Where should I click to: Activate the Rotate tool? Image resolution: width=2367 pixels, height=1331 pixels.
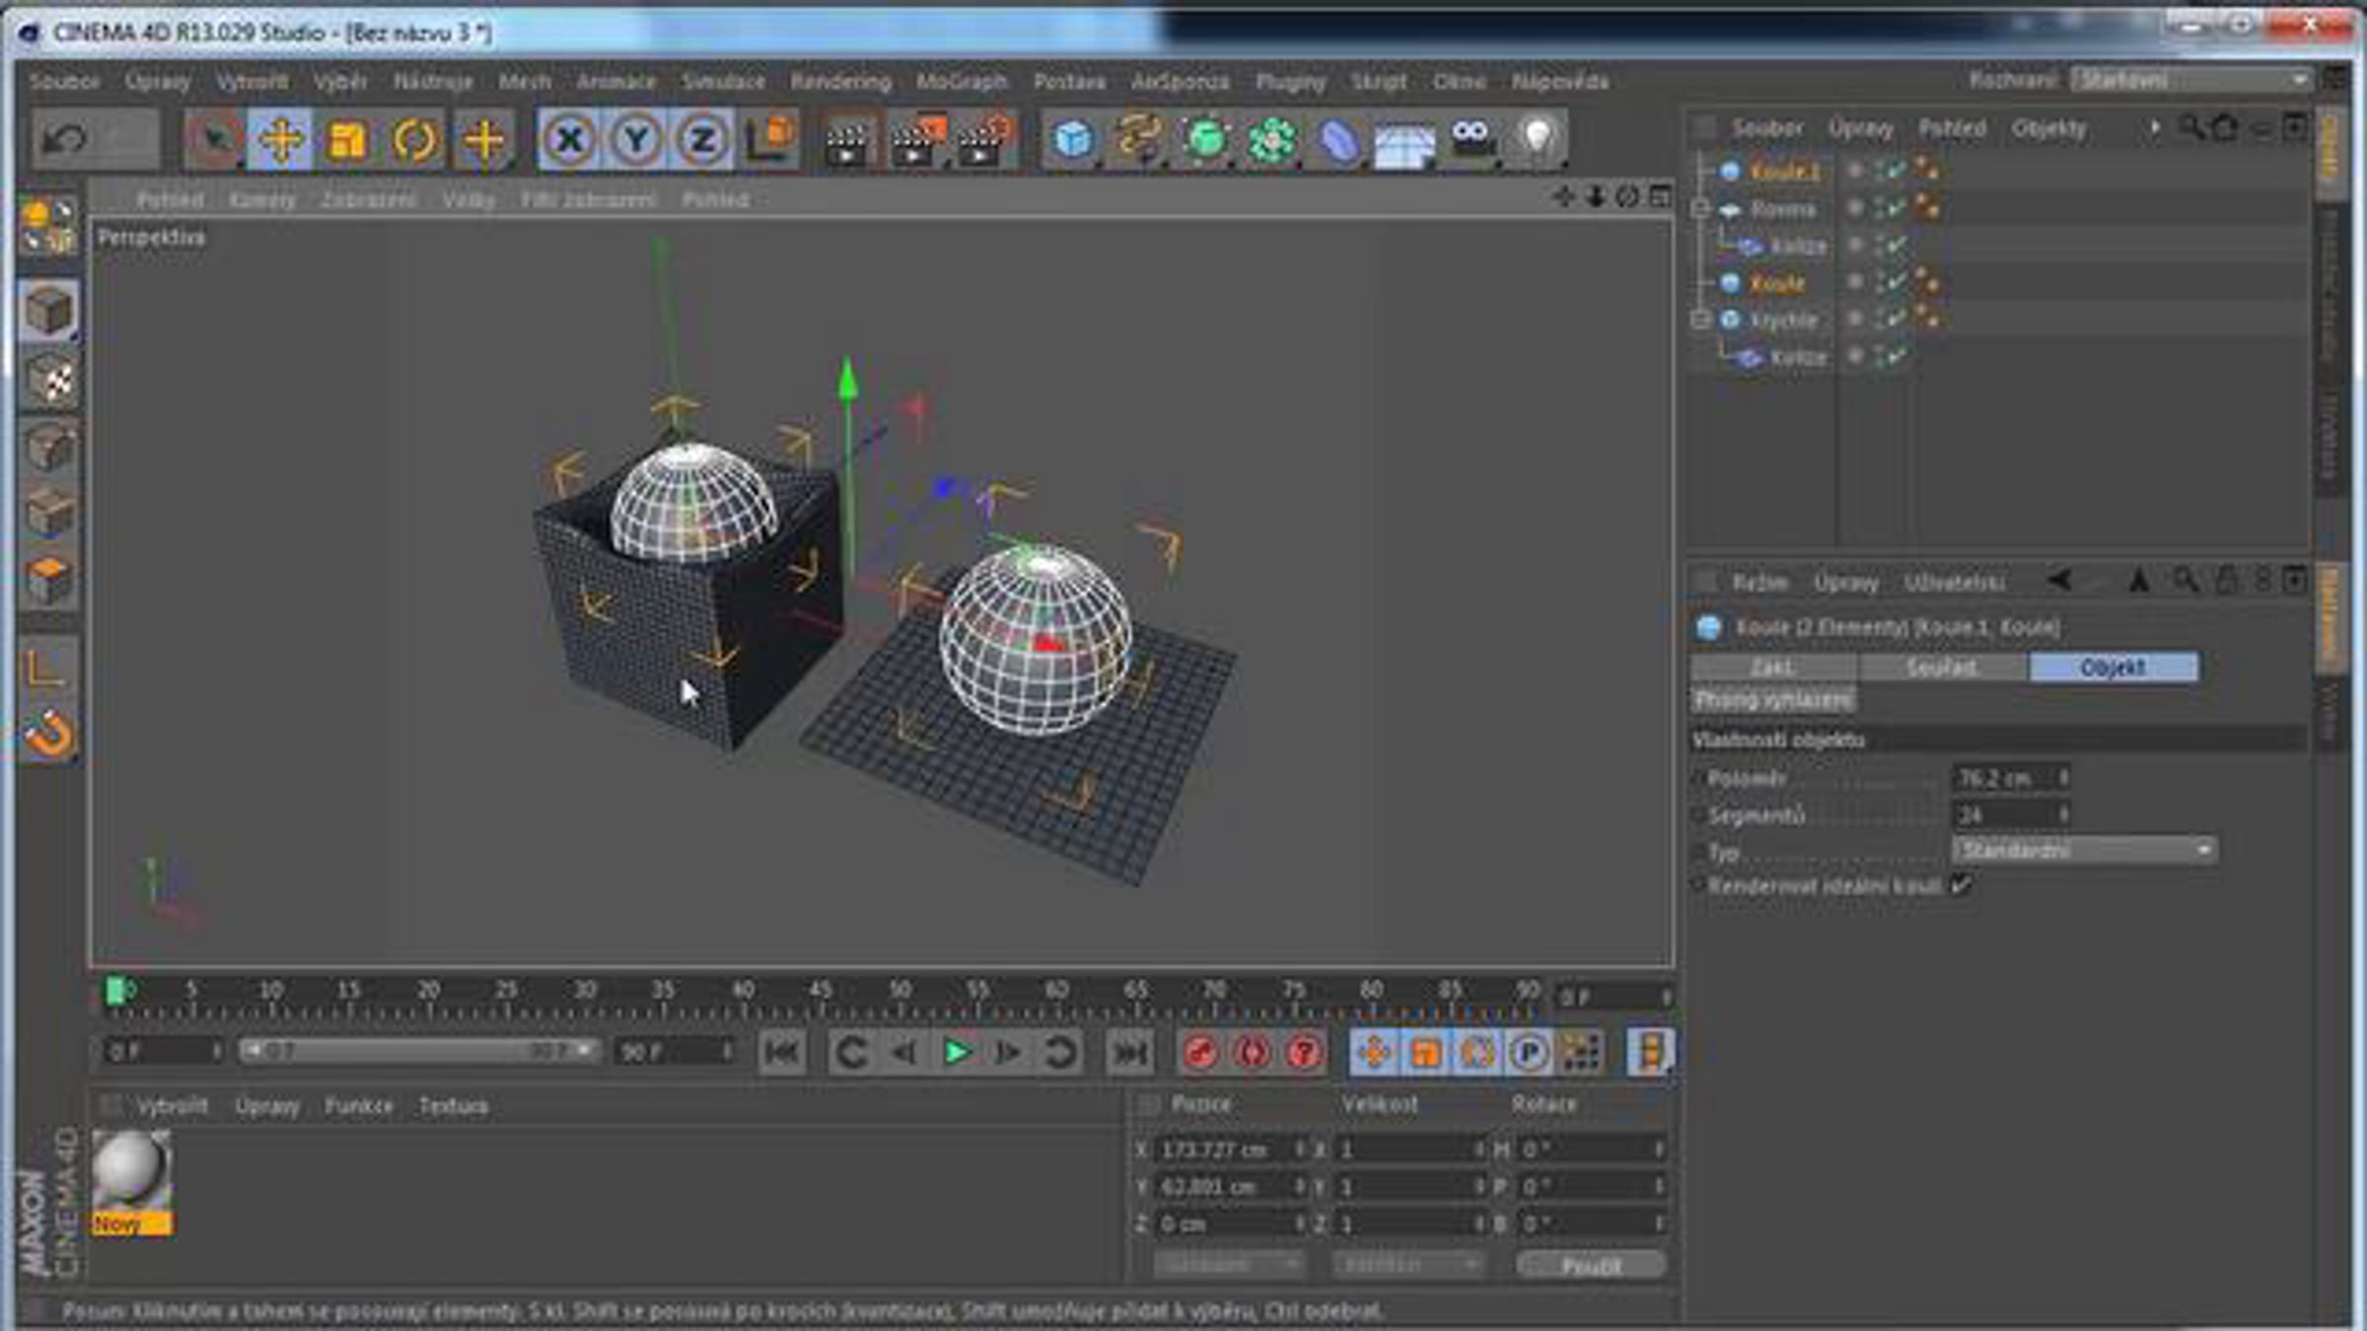pos(414,140)
